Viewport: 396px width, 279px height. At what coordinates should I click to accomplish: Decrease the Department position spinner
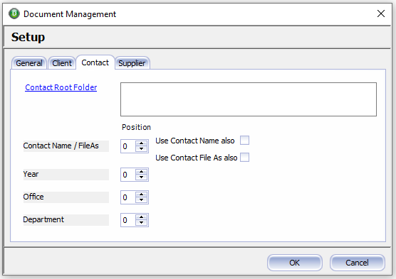coord(141,223)
